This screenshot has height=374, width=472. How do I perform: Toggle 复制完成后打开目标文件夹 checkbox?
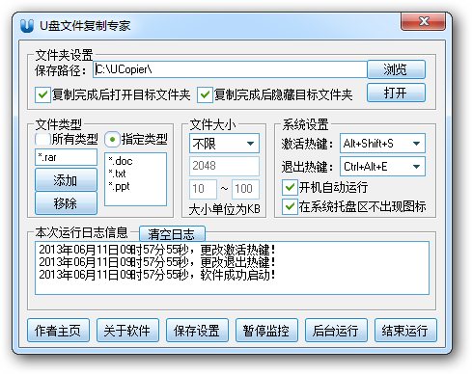click(x=42, y=95)
